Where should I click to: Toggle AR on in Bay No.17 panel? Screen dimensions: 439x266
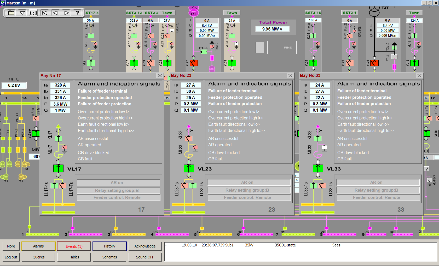coord(118,183)
